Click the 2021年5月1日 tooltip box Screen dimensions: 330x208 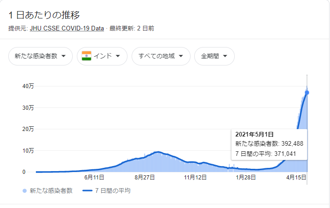pos(269,144)
